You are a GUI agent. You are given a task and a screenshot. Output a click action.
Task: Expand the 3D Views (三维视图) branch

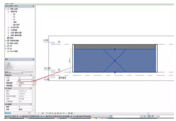click(x=8, y=30)
